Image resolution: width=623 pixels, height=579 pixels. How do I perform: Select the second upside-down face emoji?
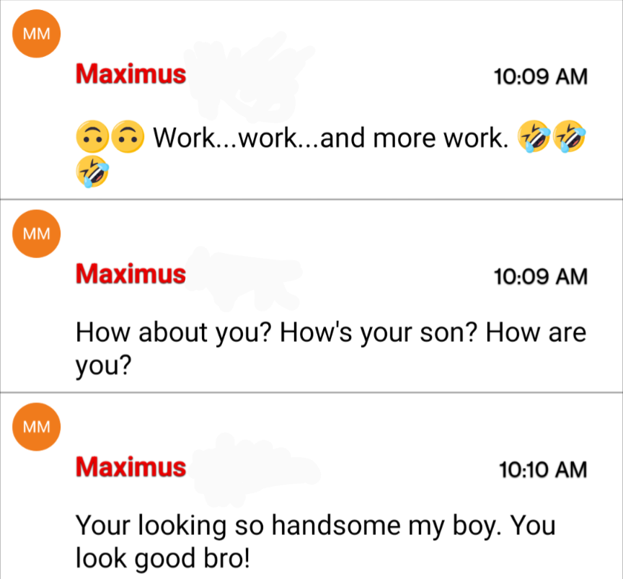click(x=128, y=137)
